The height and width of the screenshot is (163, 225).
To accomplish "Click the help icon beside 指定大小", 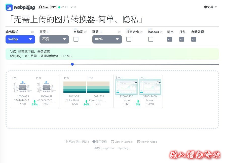I will [141, 32].
